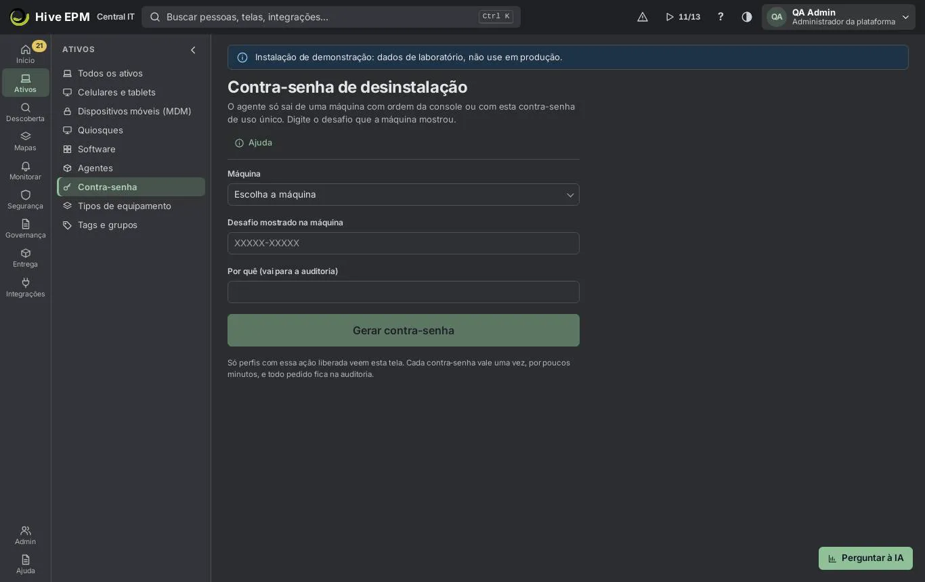Open the Segurança shield section
The image size is (925, 582).
pyautogui.click(x=26, y=199)
